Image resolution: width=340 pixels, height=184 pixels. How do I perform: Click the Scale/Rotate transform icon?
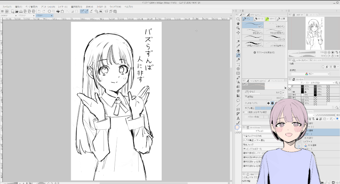tap(62, 11)
